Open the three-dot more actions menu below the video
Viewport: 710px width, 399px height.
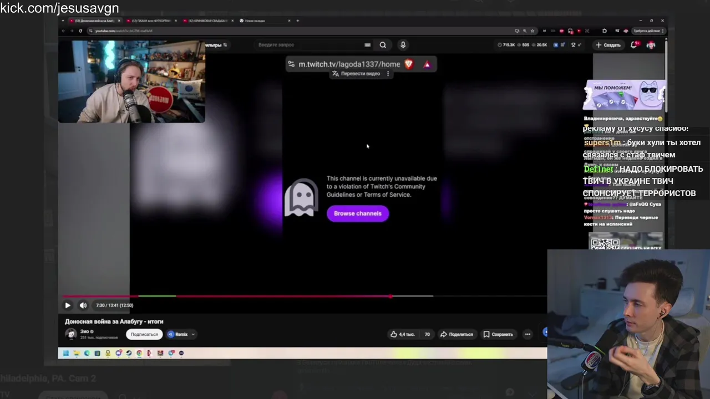click(x=528, y=334)
